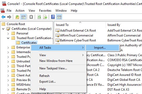
Task: Click the Forward arrow toolbar icon
Action: [x=9, y=17]
